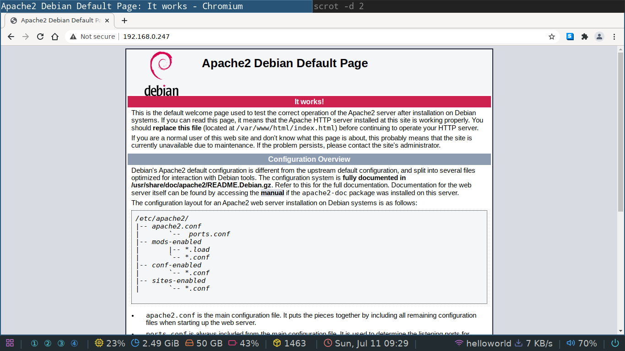
Task: Open Chromium's three-dot menu
Action: click(614, 37)
